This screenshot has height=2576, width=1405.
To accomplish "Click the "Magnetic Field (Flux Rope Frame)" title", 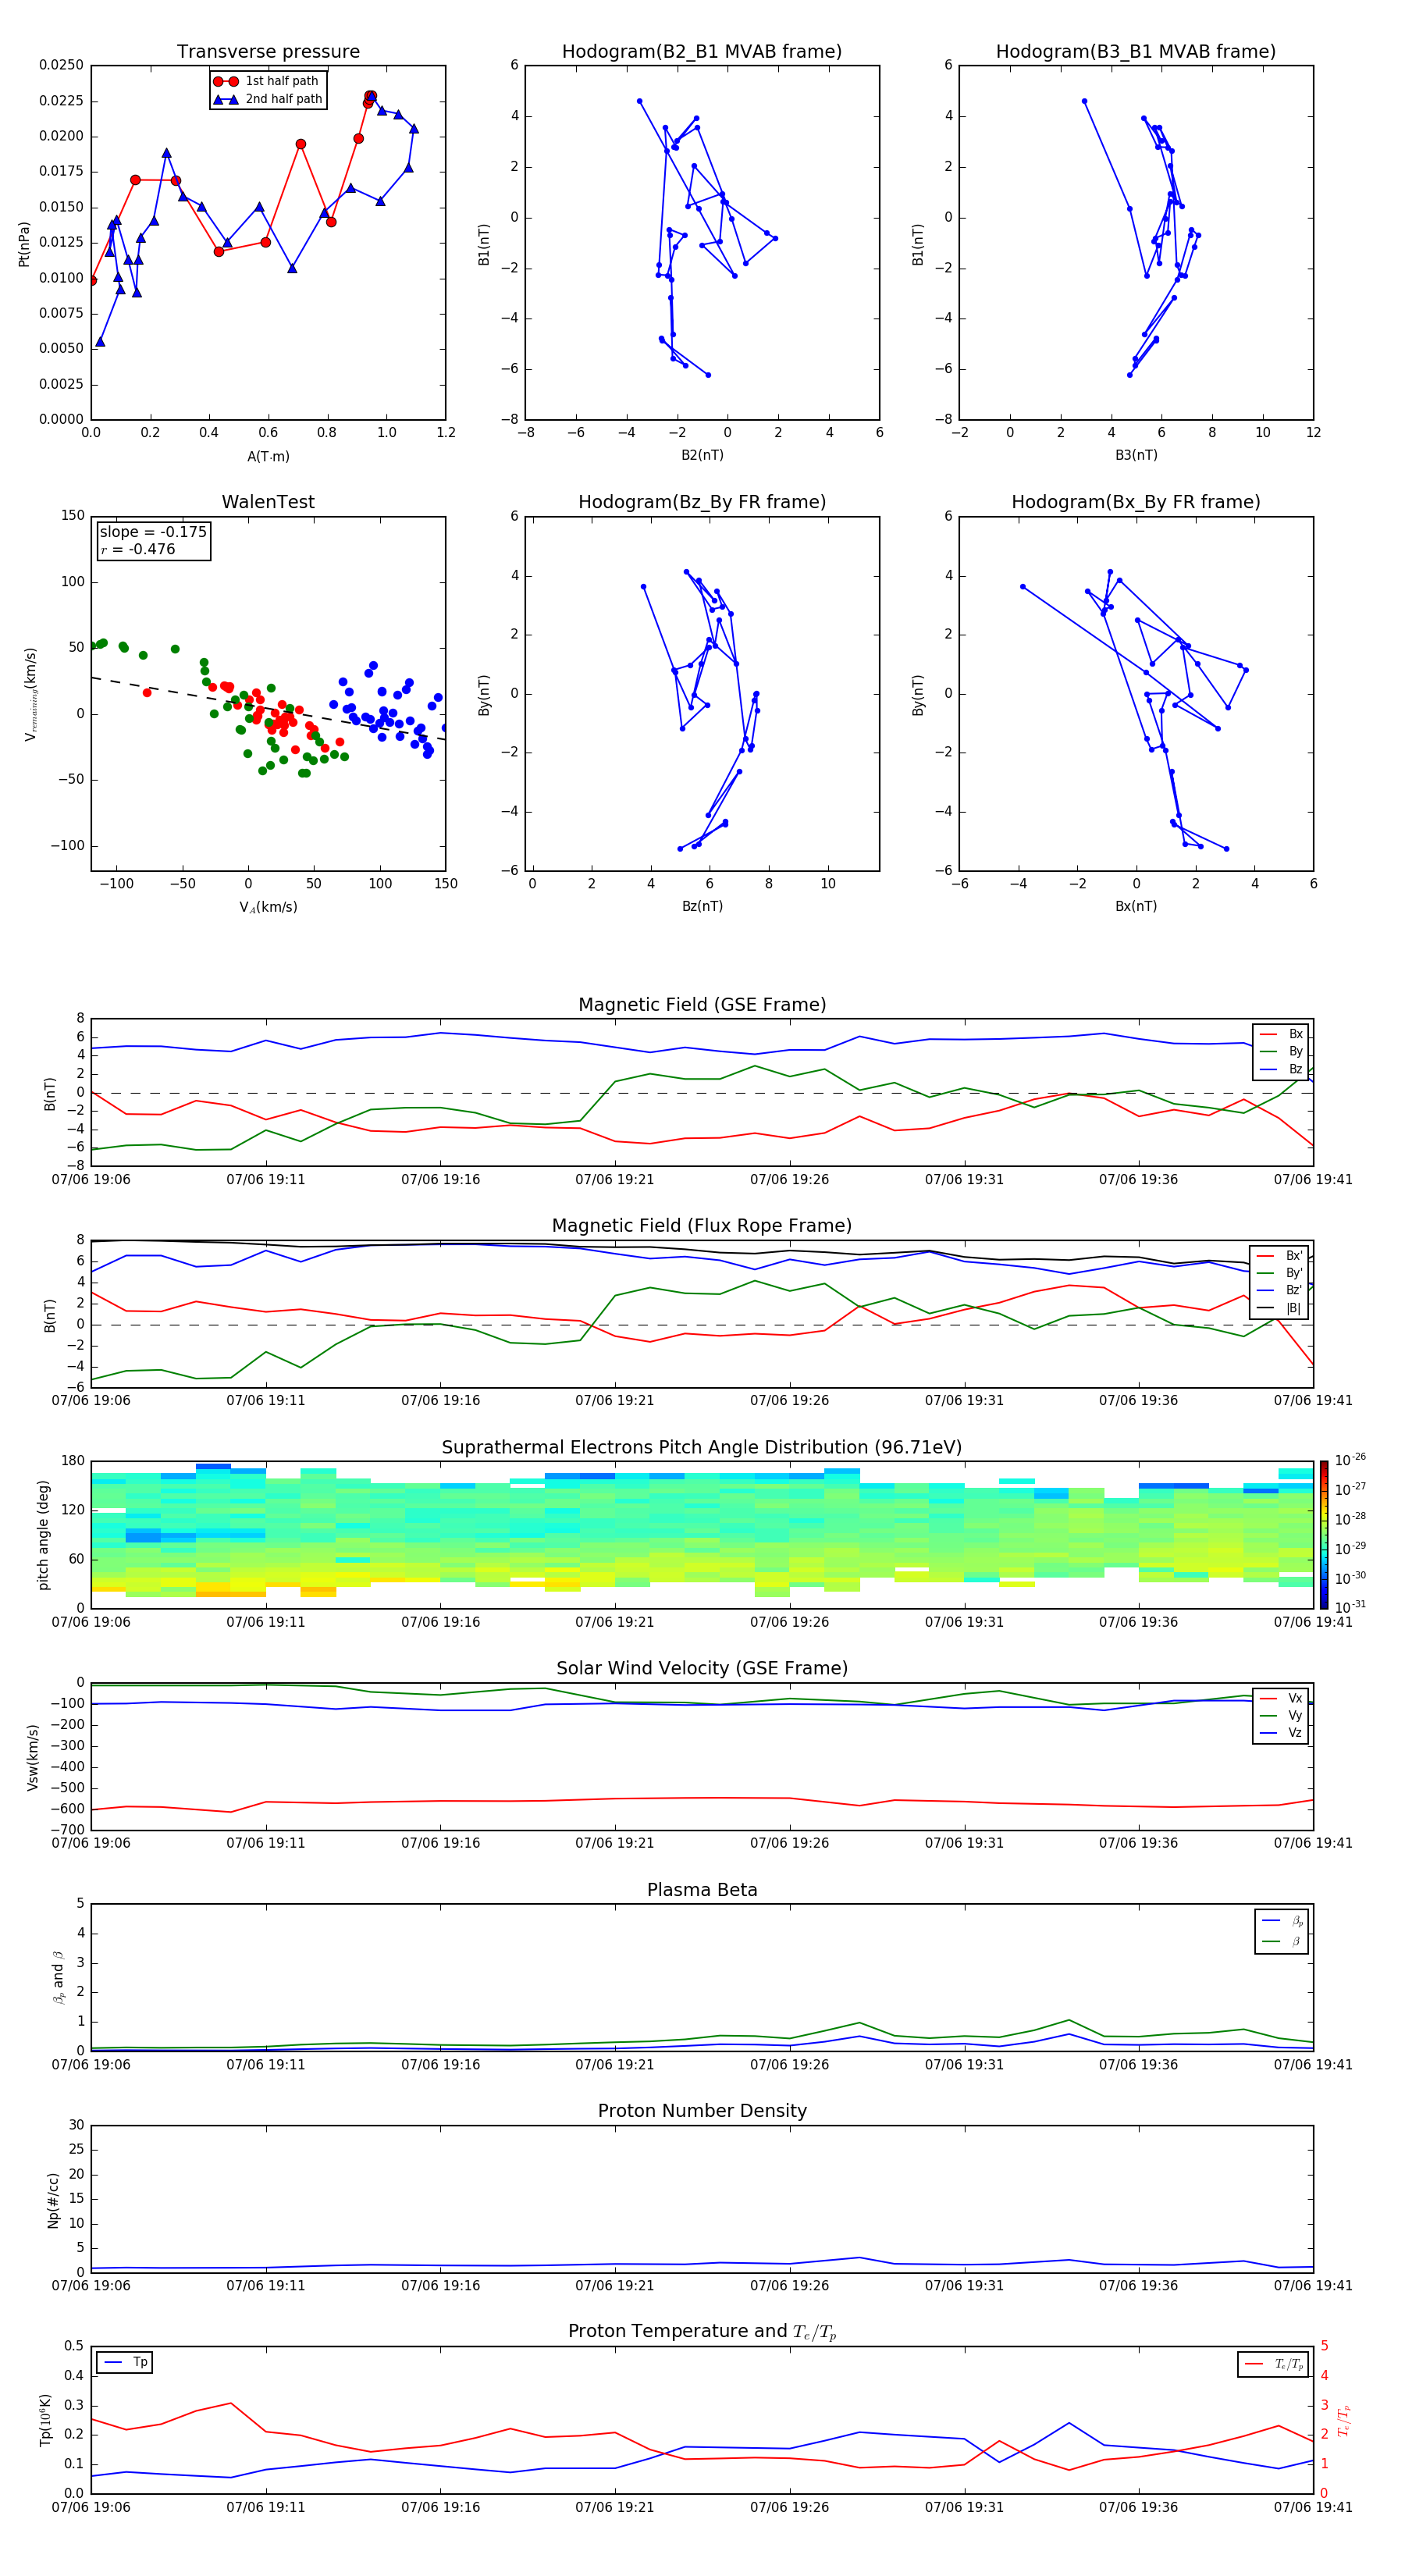I will (x=702, y=1226).
